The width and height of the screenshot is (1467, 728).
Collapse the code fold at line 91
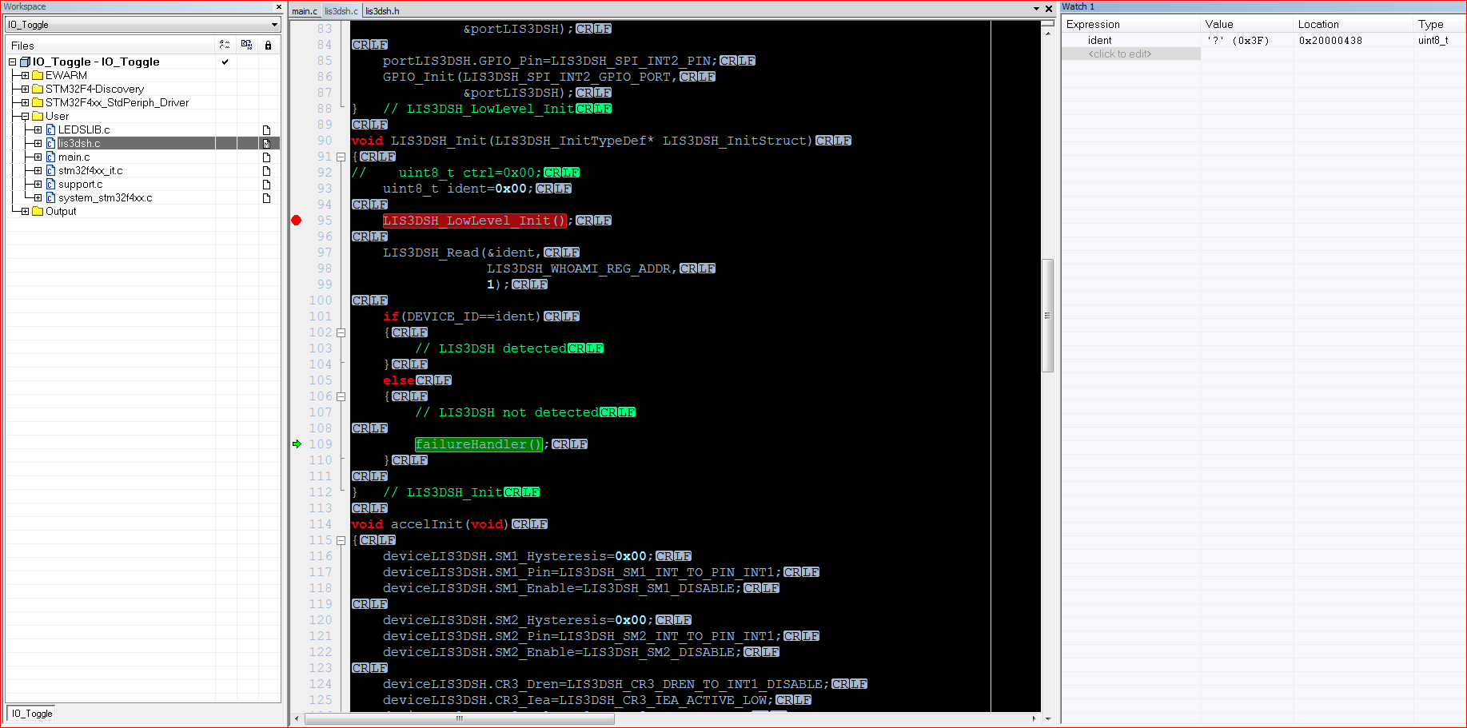[341, 157]
